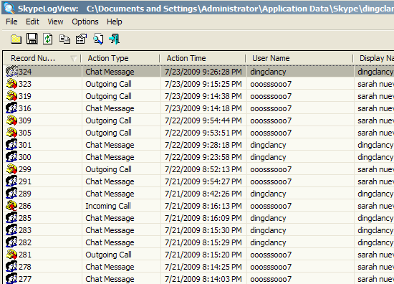Image resolution: width=394 pixels, height=284 pixels.
Task: Click the refresh toolbar icon
Action: pos(48,39)
